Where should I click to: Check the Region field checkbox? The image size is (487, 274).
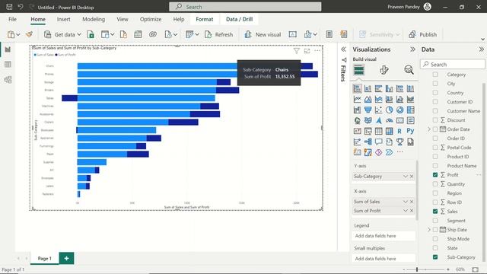click(x=435, y=193)
